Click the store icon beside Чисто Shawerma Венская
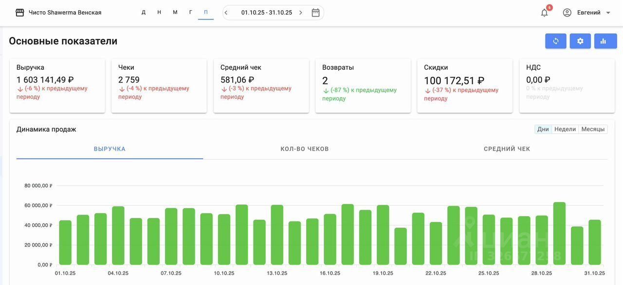This screenshot has height=285, width=623. [20, 13]
